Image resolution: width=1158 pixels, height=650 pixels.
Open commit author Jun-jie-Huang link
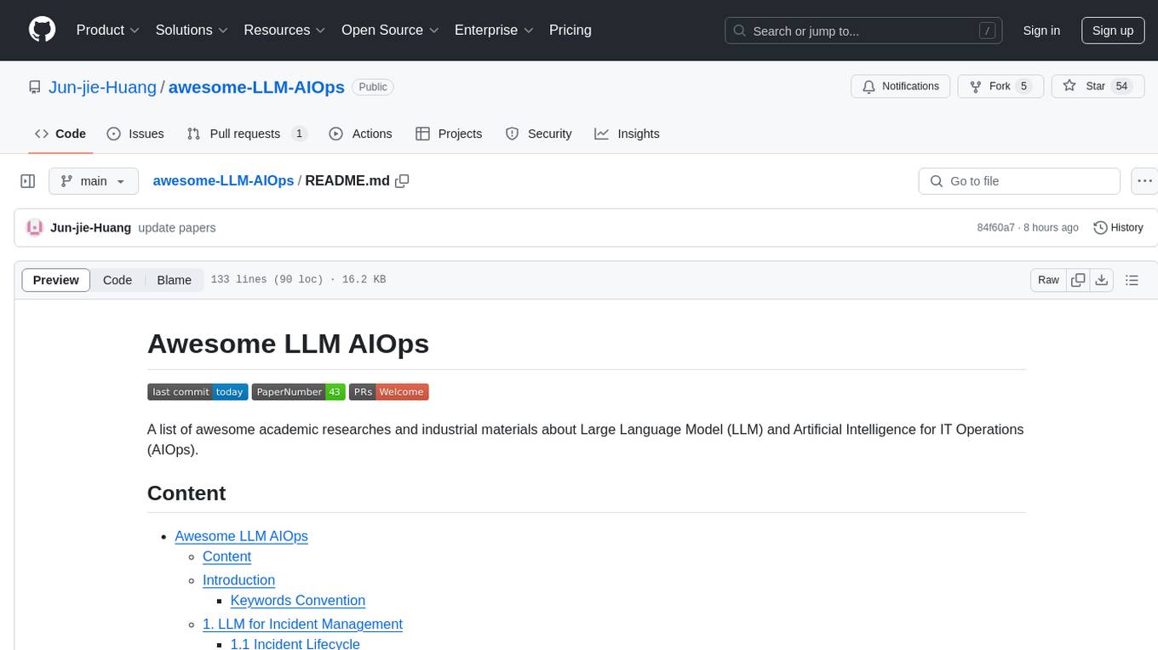90,227
